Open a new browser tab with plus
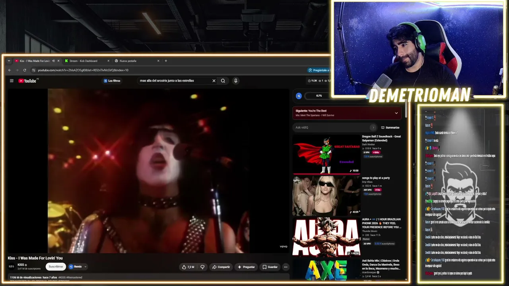Image resolution: width=509 pixels, height=286 pixels. (166, 61)
